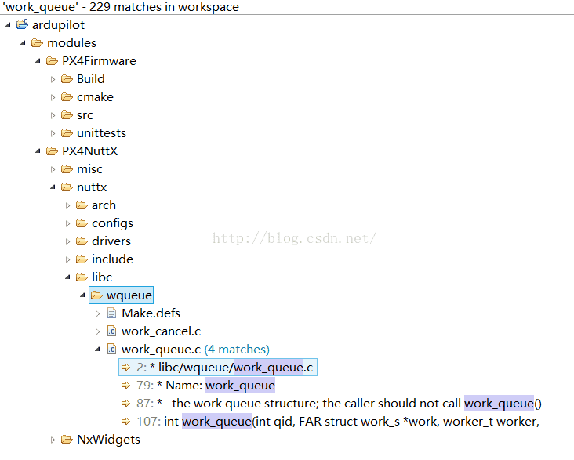Click the arch folder icon
This screenshot has width=574, height=460.
[x=82, y=205]
